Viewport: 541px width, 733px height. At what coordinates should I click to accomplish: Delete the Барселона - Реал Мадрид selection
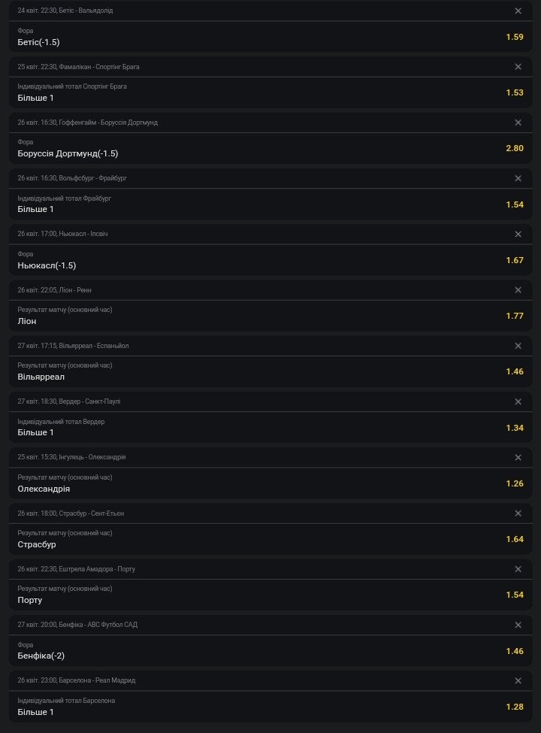[x=518, y=680]
